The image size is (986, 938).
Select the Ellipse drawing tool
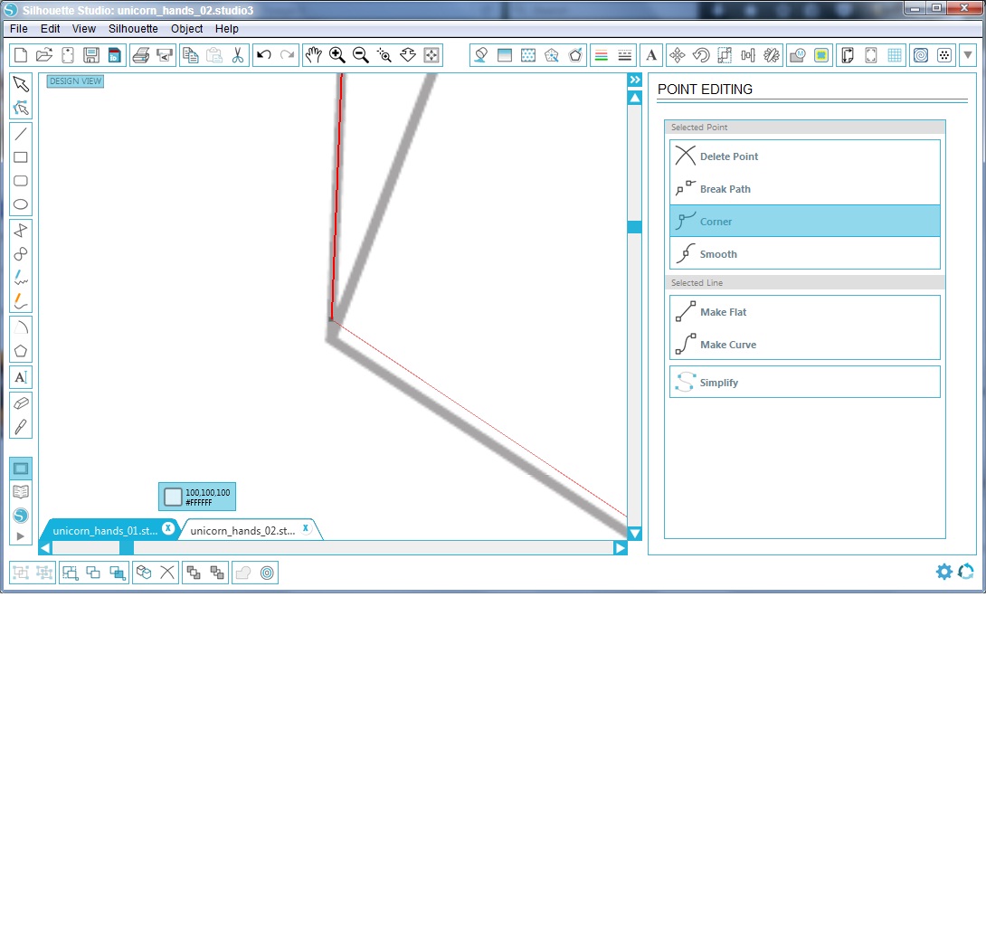tap(21, 204)
